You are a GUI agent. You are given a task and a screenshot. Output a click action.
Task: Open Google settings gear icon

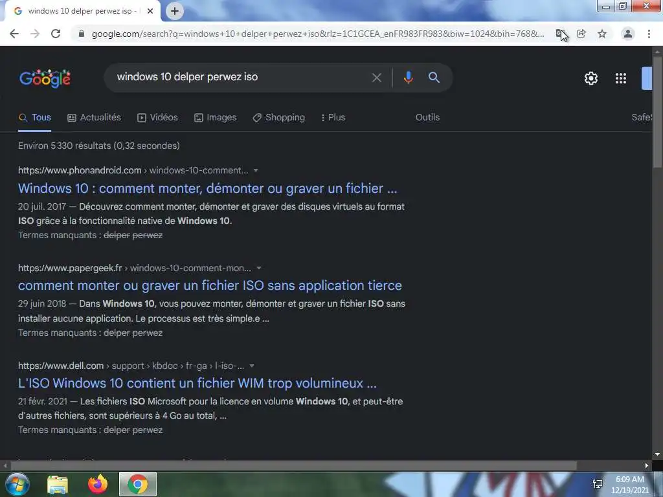point(590,78)
